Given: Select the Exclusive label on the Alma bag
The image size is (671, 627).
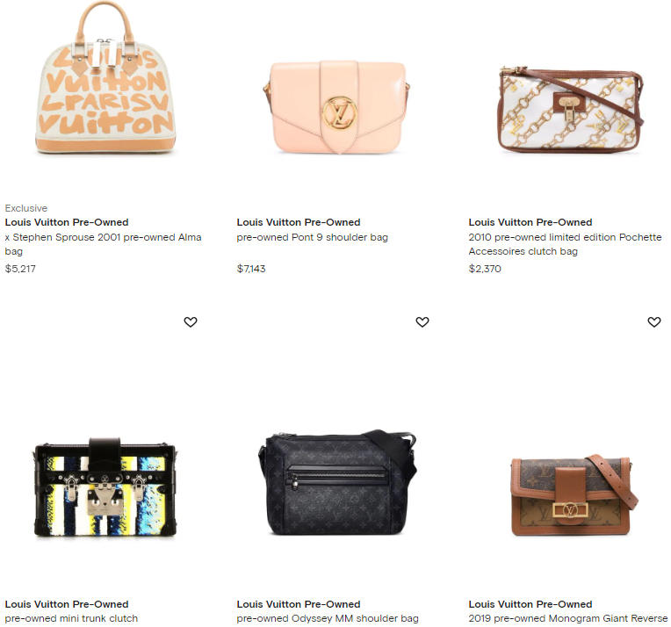Looking at the screenshot, I should [x=26, y=208].
